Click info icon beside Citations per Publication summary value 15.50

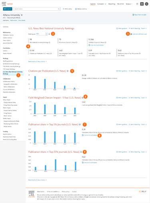point(51,53)
